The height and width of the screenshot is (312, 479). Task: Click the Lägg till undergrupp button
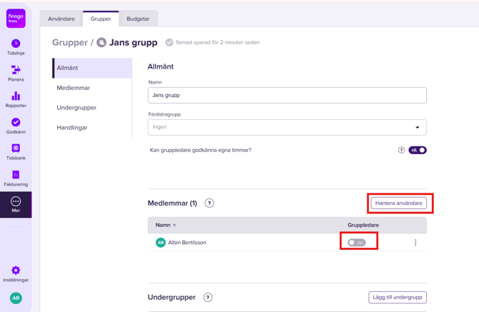[x=397, y=297]
